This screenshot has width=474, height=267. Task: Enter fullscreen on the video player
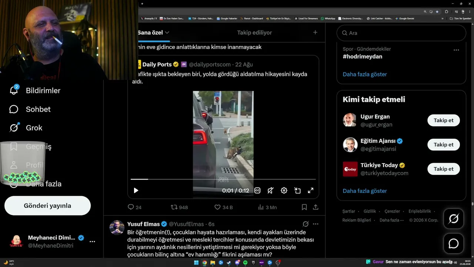pos(311,191)
